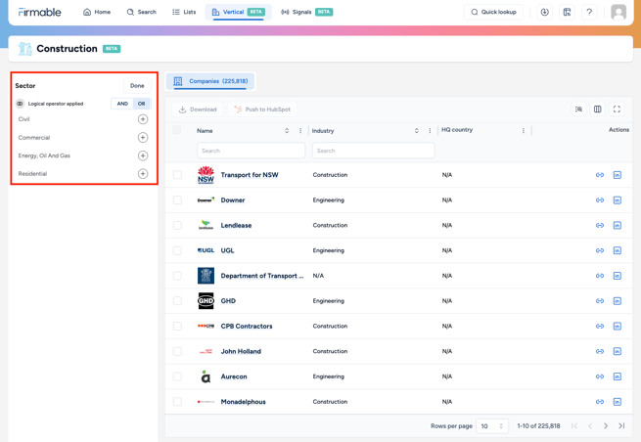Select the CPB Contractors row checkbox

[x=177, y=326]
